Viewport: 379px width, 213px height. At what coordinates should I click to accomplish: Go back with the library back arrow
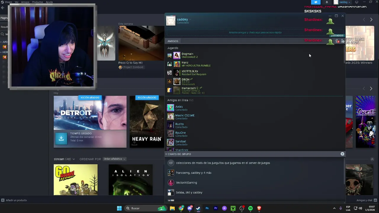(2, 8)
